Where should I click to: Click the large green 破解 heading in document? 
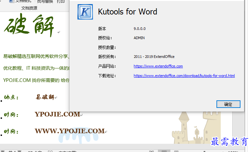pos(29,25)
